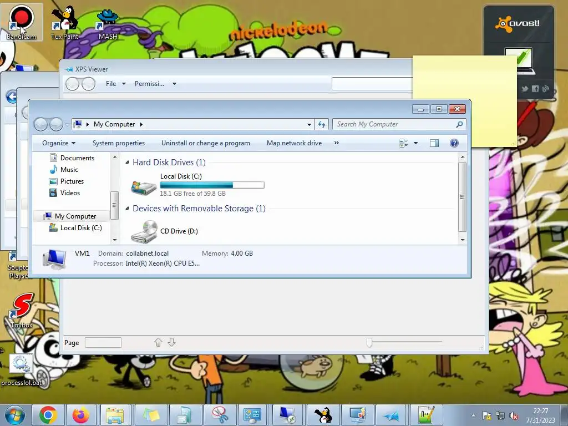
Task: Open the Organize dropdown menu
Action: [59, 143]
